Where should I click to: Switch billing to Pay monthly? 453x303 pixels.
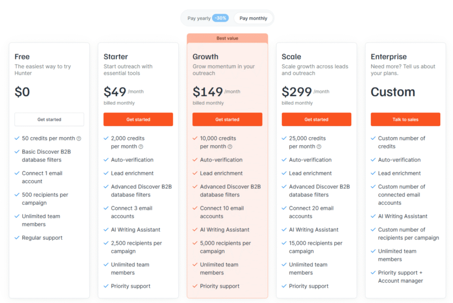[253, 18]
